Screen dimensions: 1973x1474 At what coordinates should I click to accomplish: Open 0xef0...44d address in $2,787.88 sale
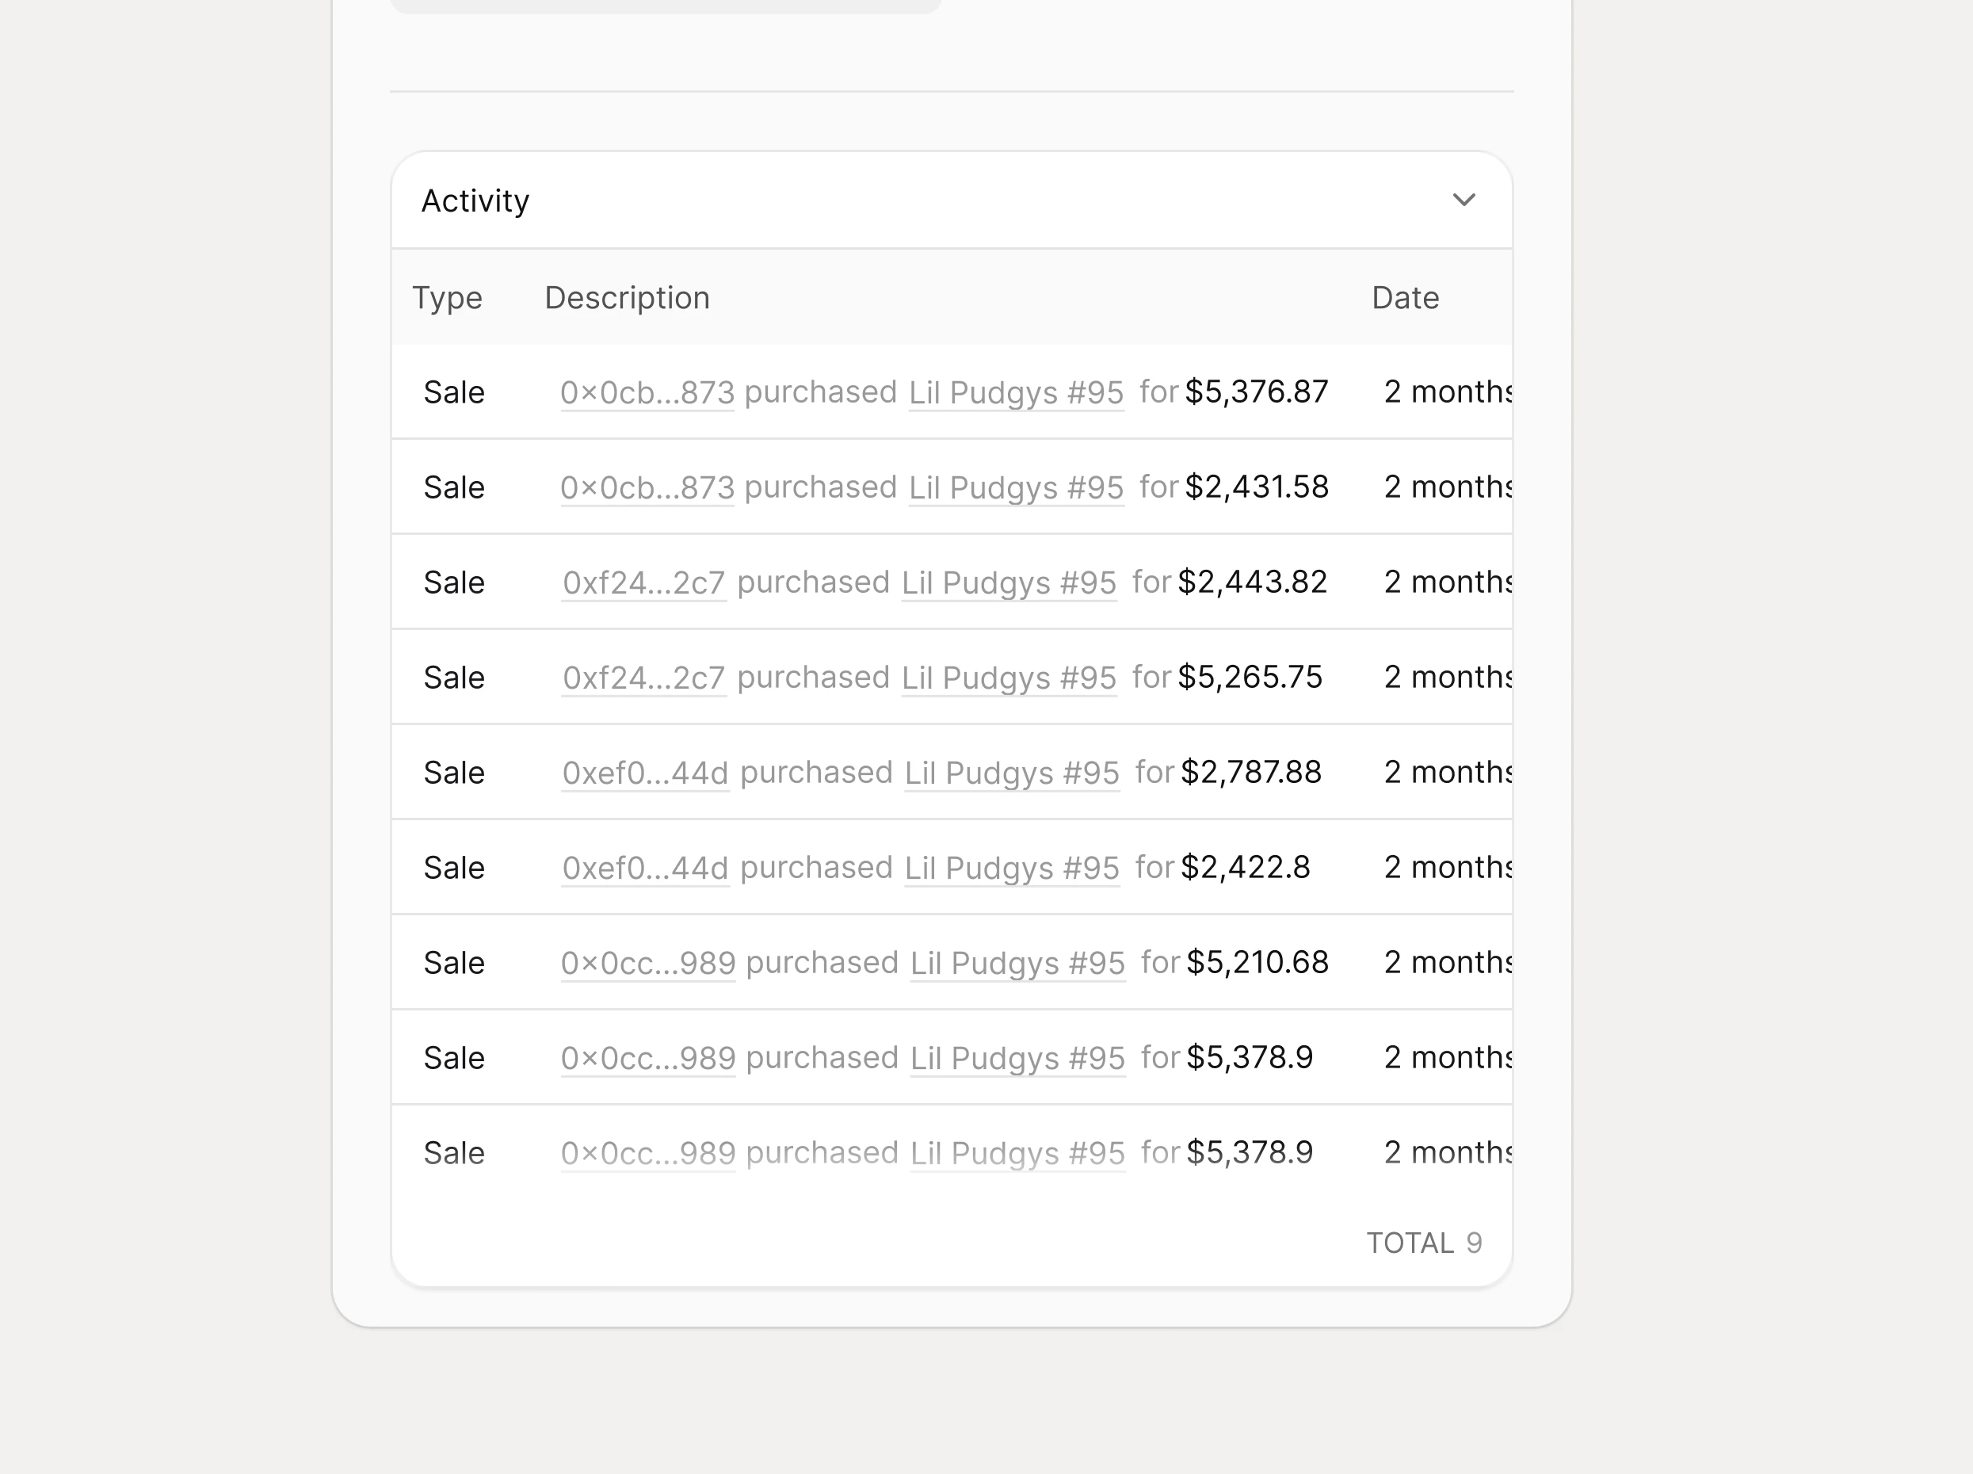pyautogui.click(x=645, y=773)
